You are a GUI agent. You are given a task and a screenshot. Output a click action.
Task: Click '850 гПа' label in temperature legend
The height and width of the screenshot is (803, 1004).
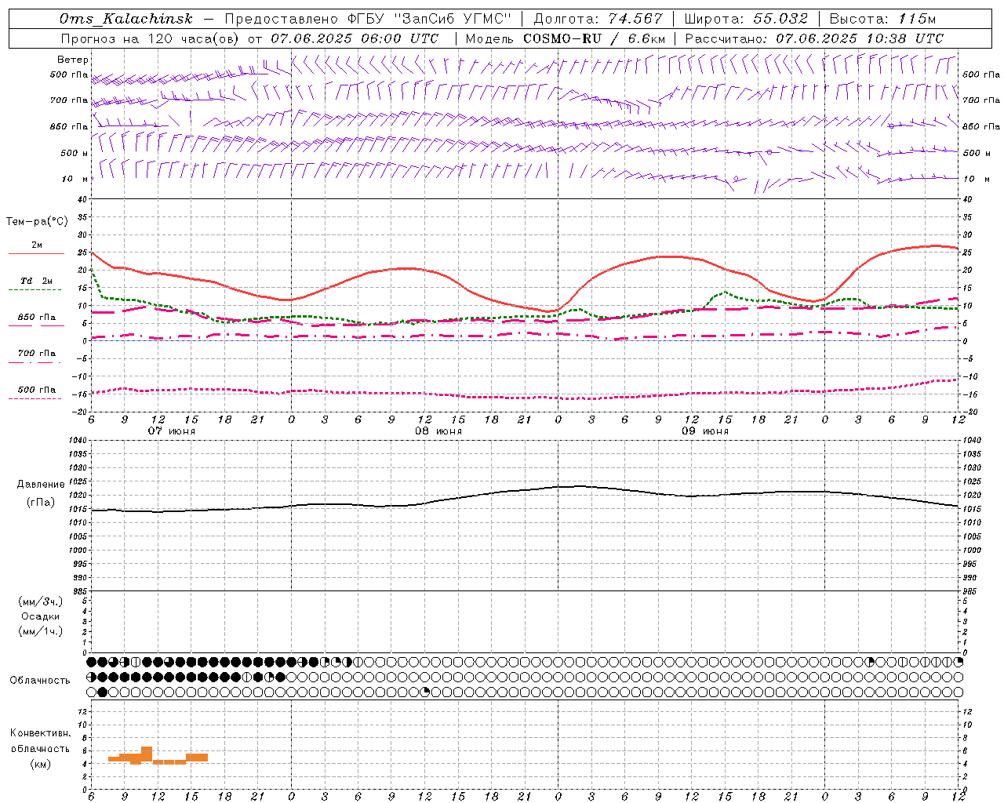[x=37, y=318]
